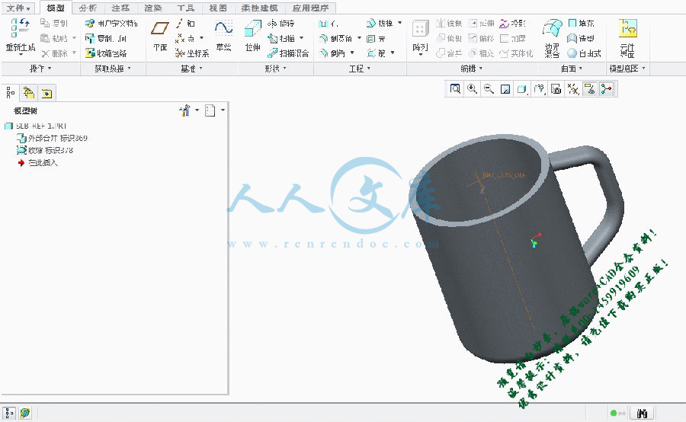Choose Shrinkwrap (收缩包络) tool
Image resolution: width=686 pixels, height=422 pixels.
(106, 53)
